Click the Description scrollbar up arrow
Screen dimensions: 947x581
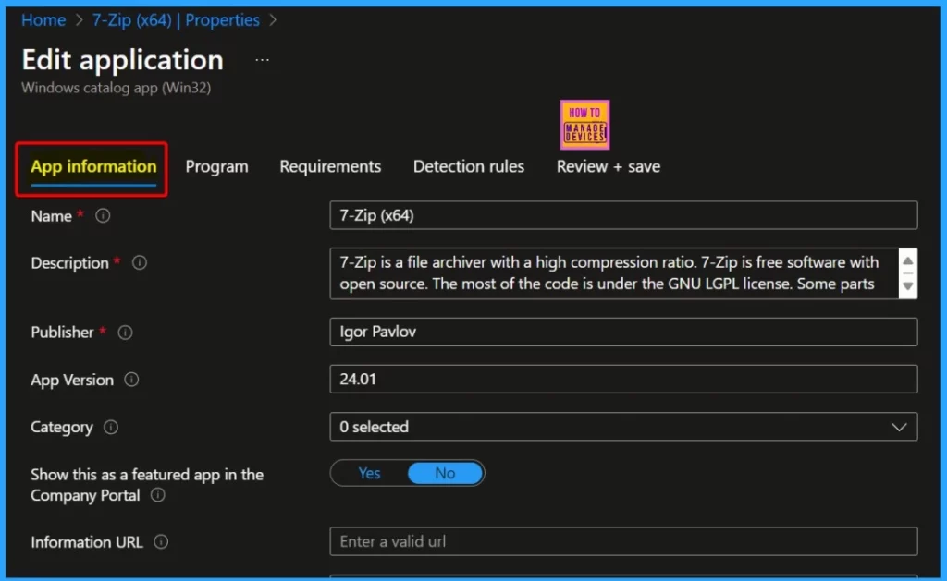(x=908, y=260)
